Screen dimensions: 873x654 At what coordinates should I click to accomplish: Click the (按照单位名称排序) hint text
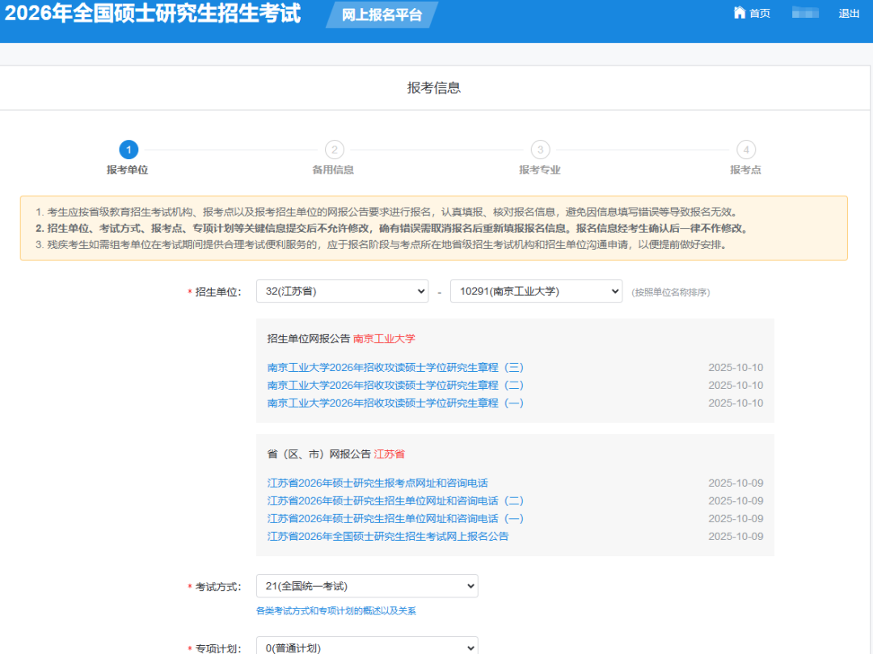670,292
